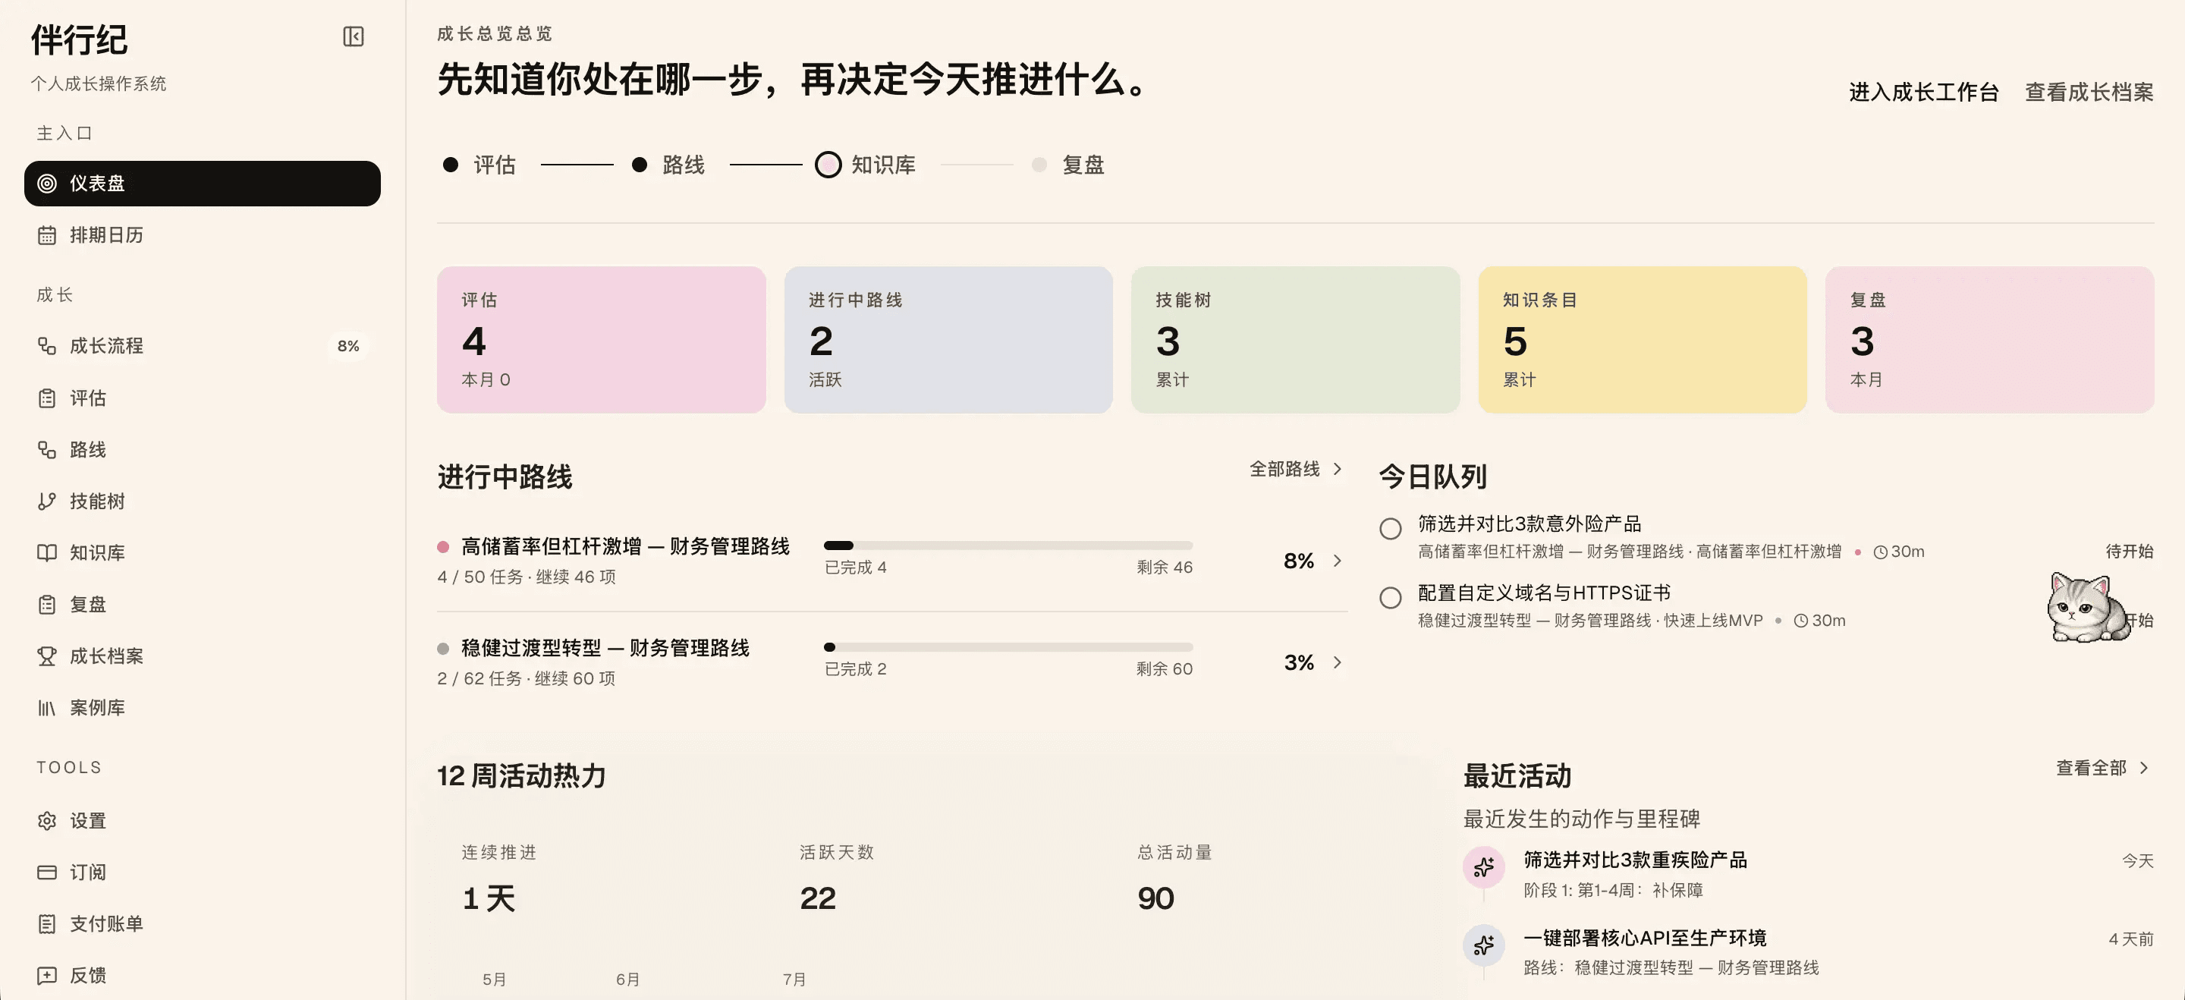The width and height of the screenshot is (2185, 1000).
Task: Collapse the sidebar with the panel icon
Action: [353, 36]
